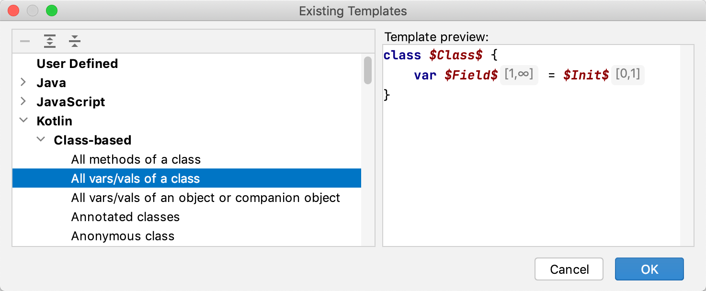This screenshot has height=291, width=706.
Task: Click the [1,∞] quantifier badge beside $Field$
Action: click(x=519, y=75)
